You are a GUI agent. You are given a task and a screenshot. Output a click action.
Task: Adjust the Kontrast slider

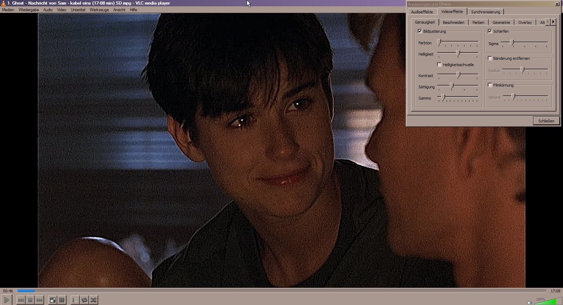458,75
